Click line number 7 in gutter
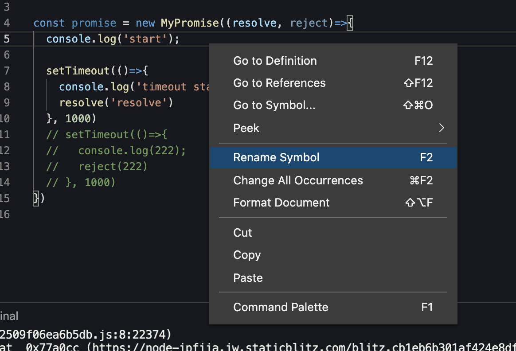Screen dimensions: 516x351 pos(7,71)
